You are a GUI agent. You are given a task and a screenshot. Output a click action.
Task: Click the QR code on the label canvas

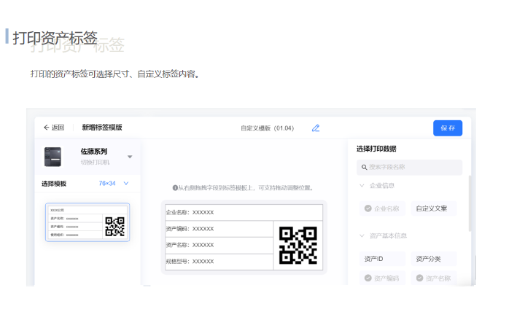coord(298,245)
